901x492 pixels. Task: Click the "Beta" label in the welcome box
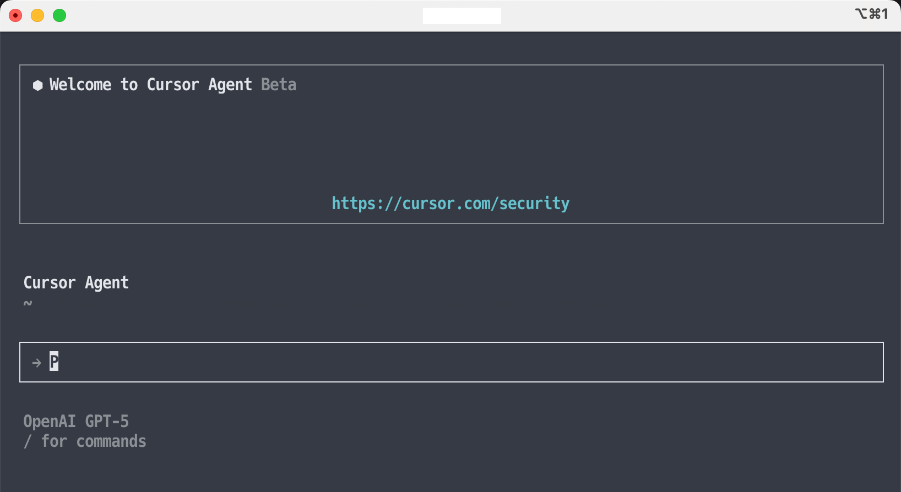(x=279, y=85)
